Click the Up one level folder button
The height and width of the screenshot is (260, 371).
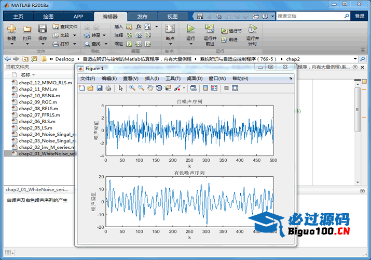click(25, 59)
